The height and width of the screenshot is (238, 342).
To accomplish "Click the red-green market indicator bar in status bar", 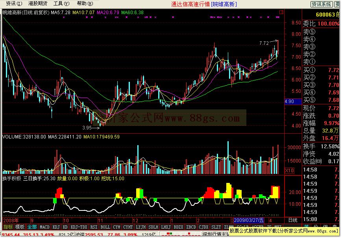I will click(180, 234).
